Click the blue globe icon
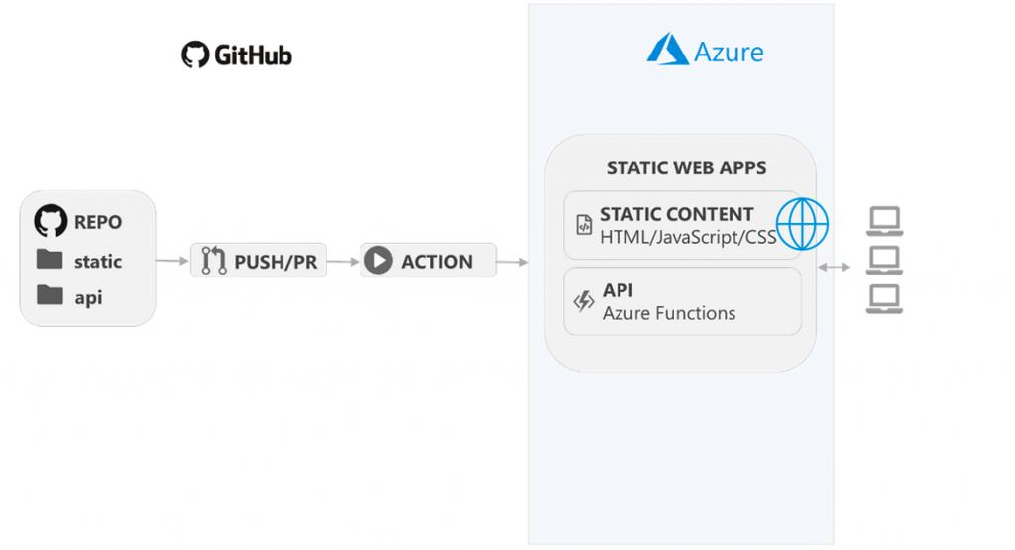 [802, 224]
